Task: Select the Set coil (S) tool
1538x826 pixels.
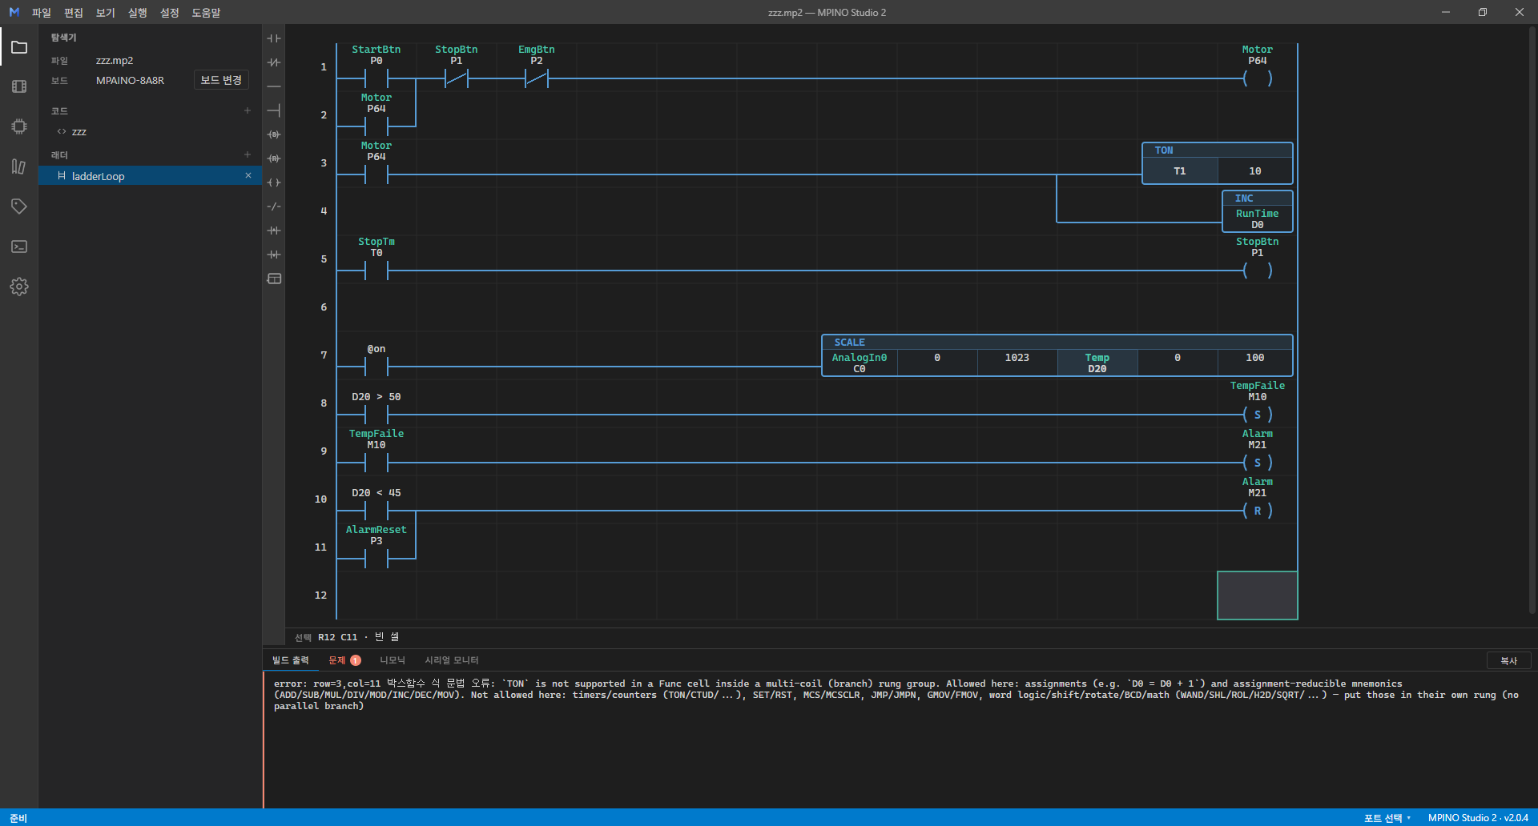Action: pos(274,134)
